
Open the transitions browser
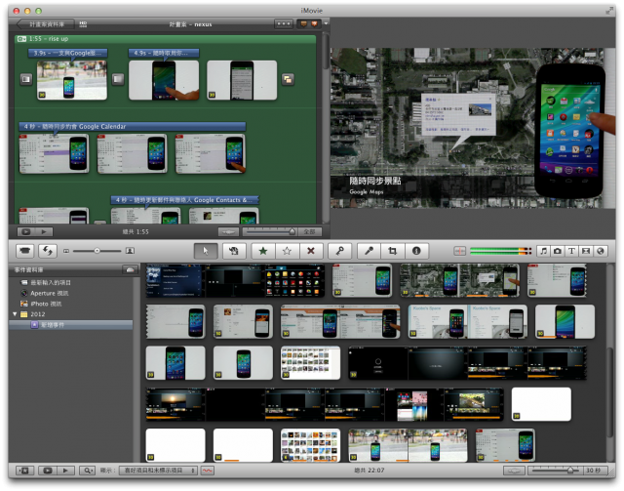click(x=586, y=251)
